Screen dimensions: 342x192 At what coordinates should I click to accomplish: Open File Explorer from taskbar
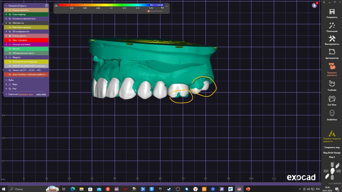[x=81, y=189]
